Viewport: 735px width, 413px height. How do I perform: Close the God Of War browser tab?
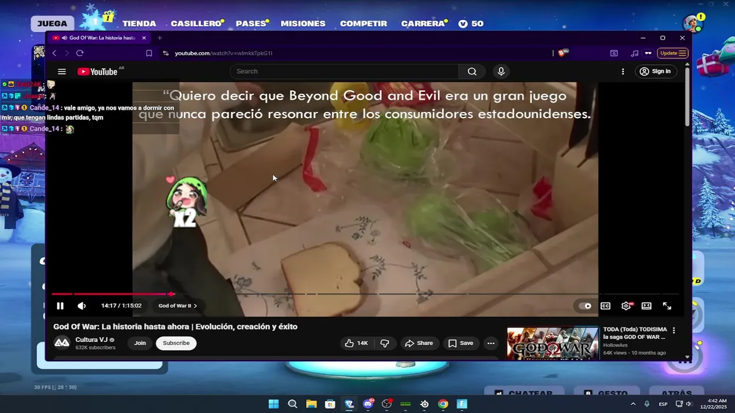tap(144, 38)
